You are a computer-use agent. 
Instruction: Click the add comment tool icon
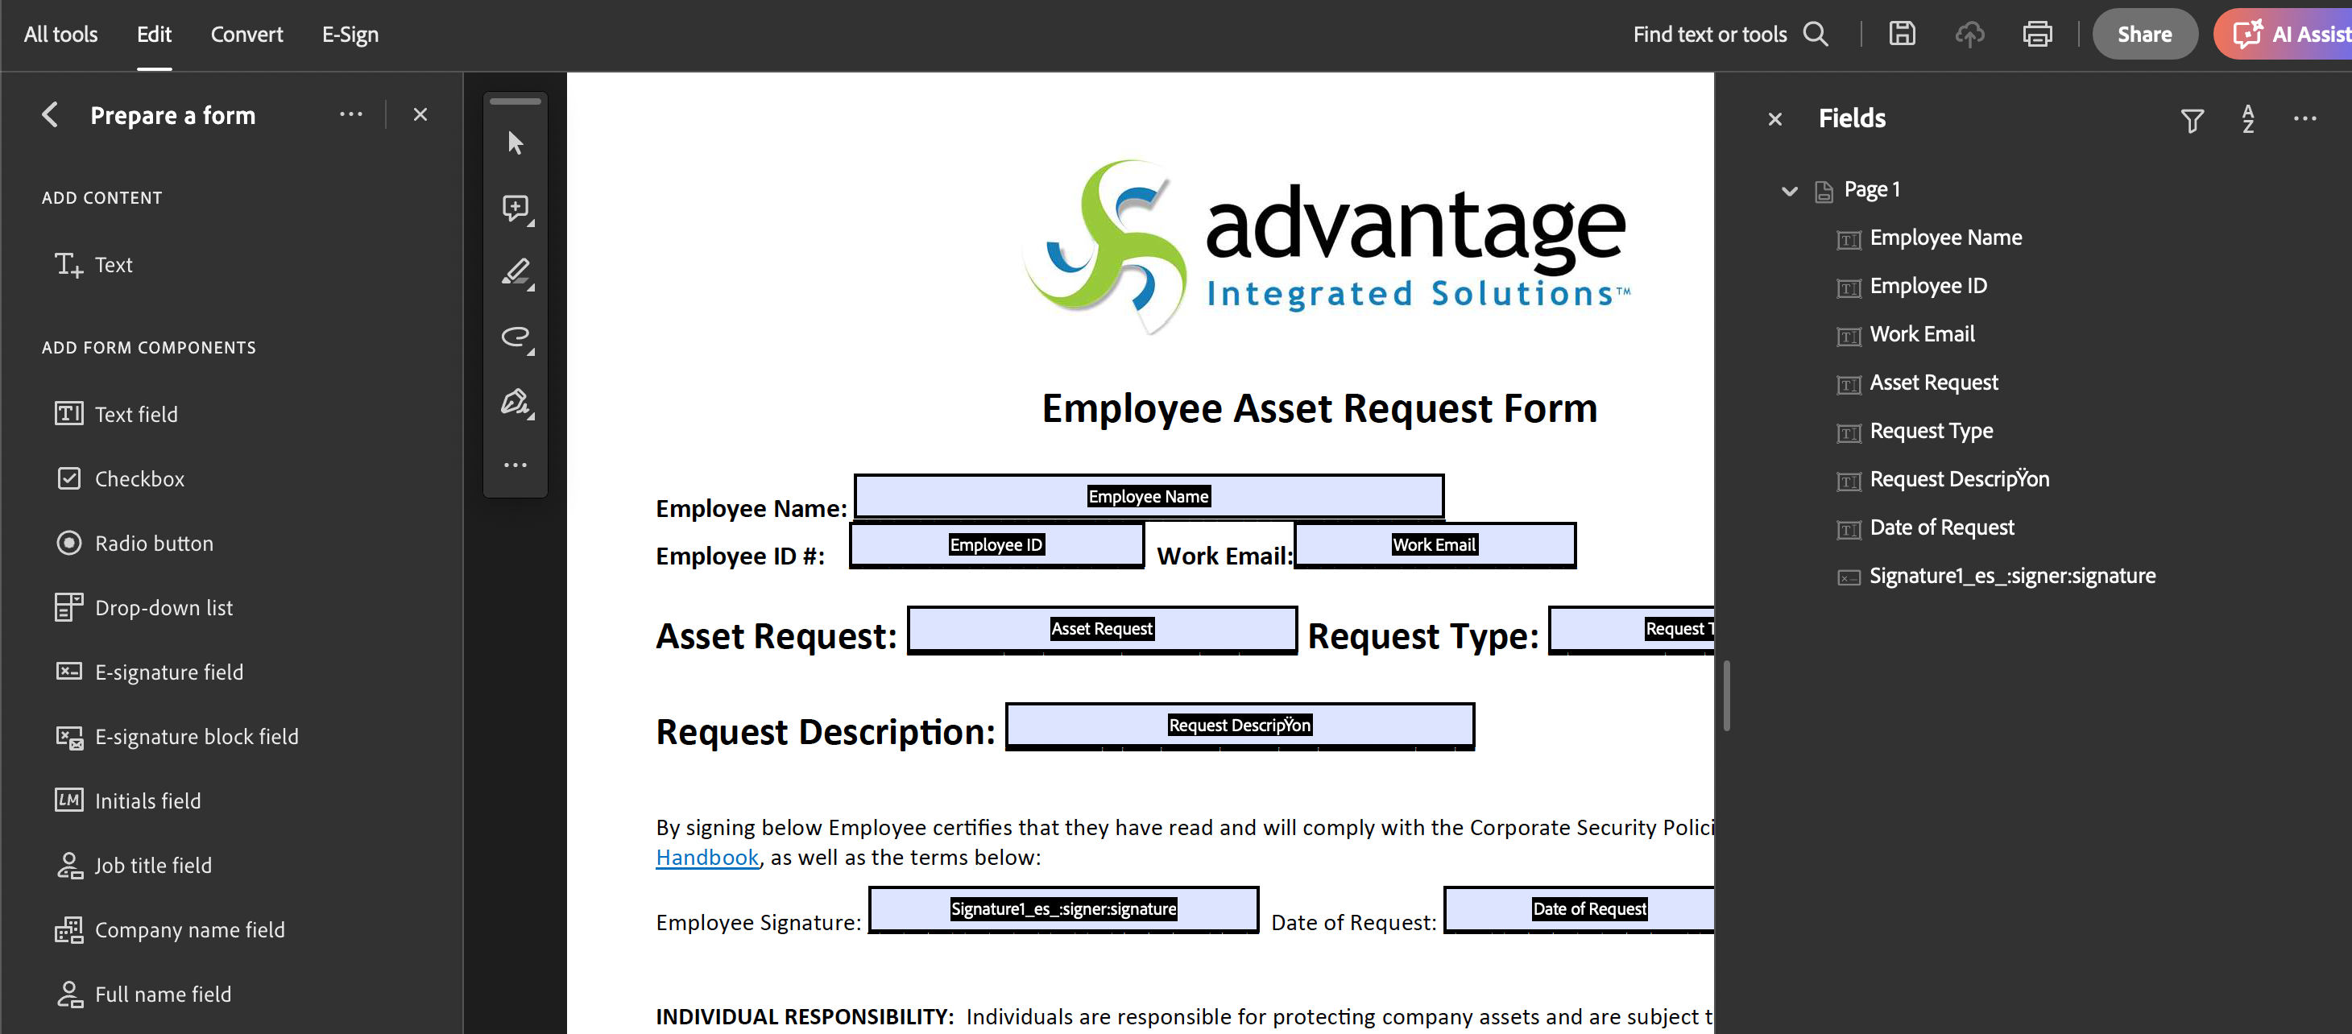[x=515, y=208]
